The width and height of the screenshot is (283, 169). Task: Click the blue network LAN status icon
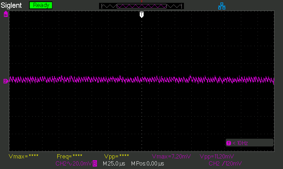222,6
